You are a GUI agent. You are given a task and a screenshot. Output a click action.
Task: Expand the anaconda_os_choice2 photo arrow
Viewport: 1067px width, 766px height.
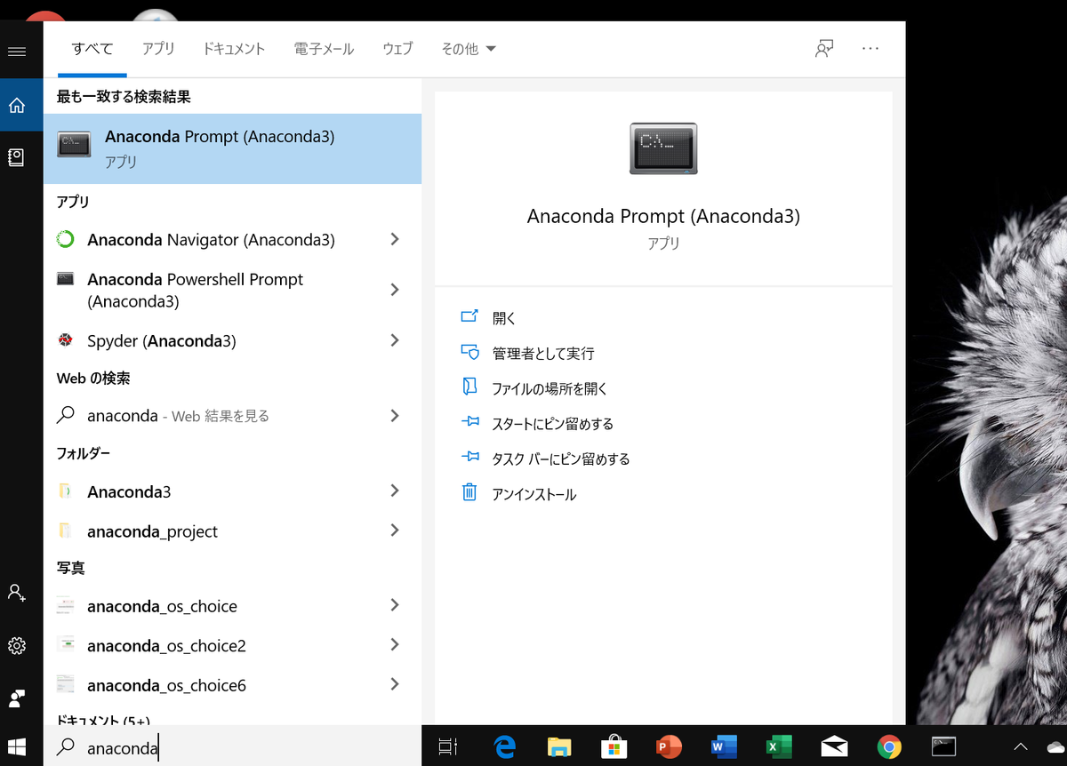click(395, 644)
